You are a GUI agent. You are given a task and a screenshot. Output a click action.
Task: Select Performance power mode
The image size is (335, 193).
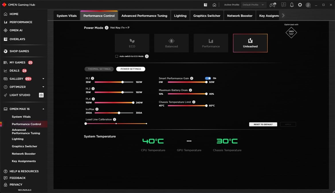(x=211, y=43)
